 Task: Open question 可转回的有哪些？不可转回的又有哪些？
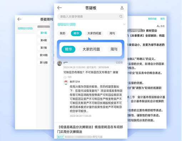(x=91, y=72)
